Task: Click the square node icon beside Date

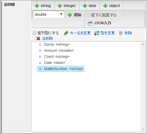Action: (40, 63)
